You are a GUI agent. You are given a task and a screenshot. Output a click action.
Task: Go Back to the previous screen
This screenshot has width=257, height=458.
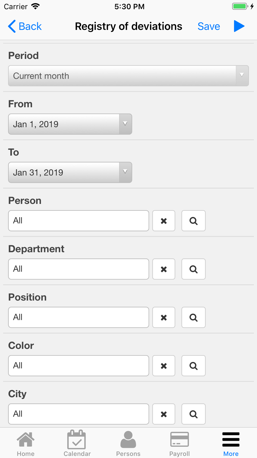[25, 26]
